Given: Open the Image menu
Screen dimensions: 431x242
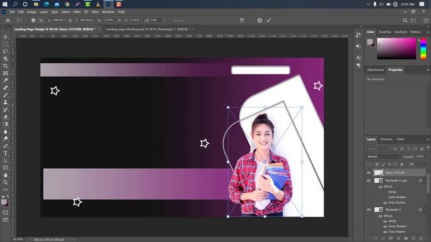Looking at the screenshot, I should 32,12.
